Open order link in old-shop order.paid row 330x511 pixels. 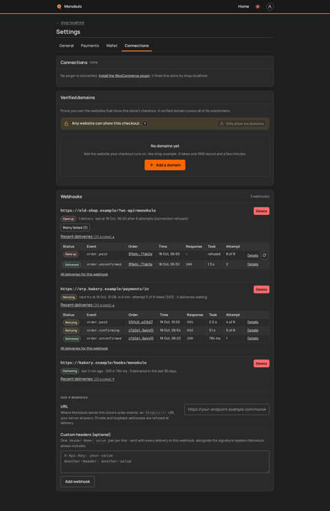[x=140, y=254]
